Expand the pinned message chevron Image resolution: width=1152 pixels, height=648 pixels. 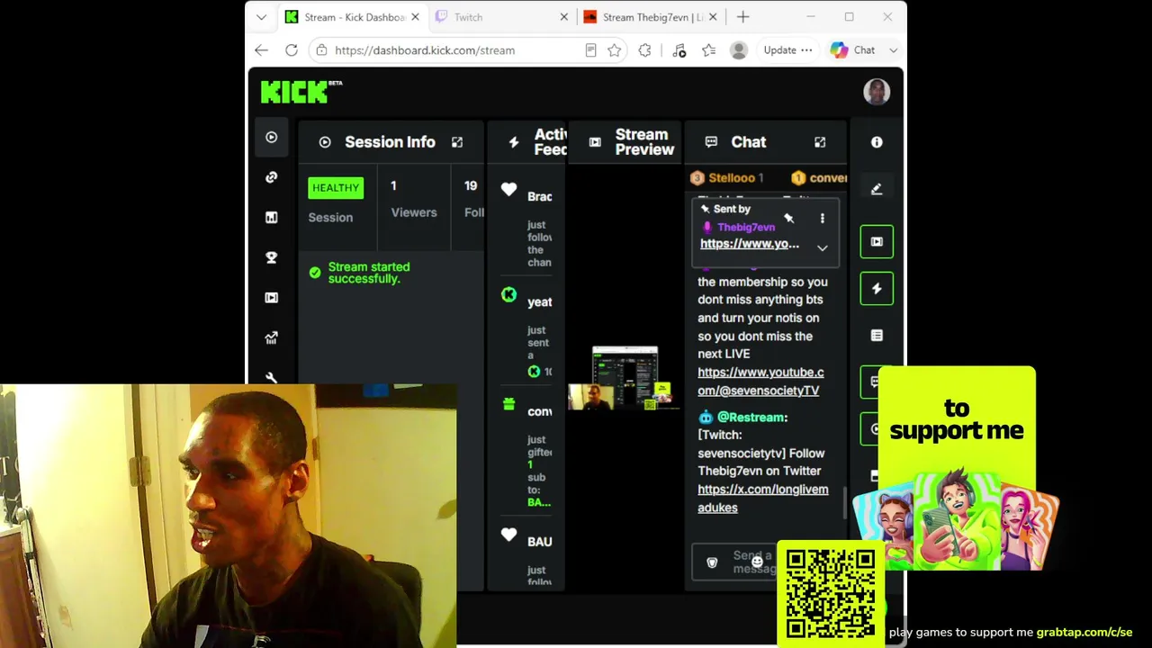(822, 247)
